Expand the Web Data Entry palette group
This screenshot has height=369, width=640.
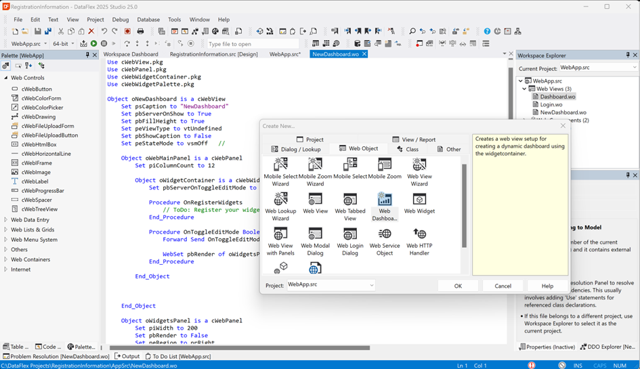point(5,219)
